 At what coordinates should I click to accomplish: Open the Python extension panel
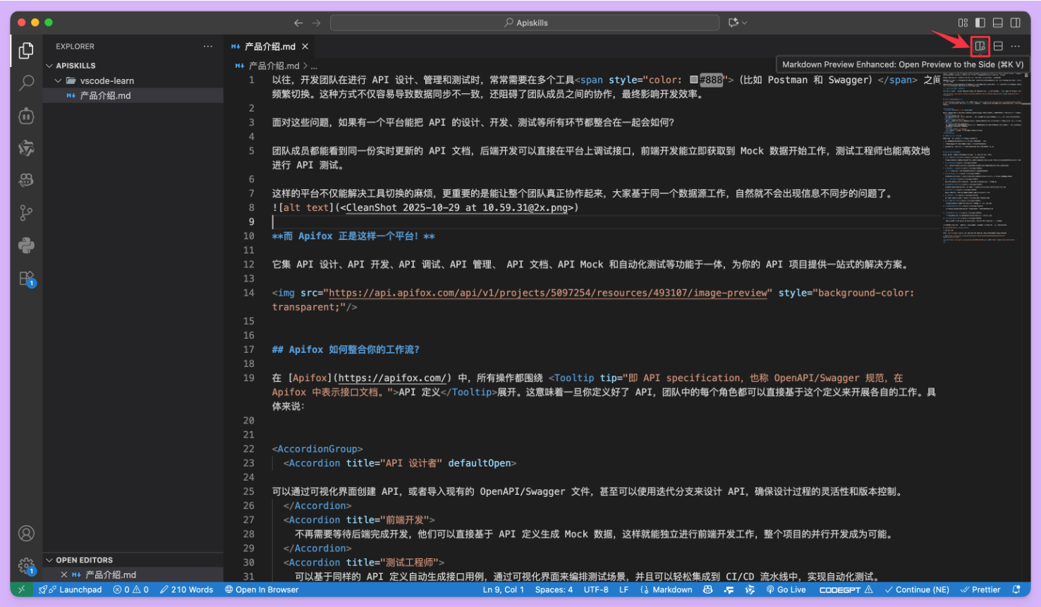(26, 246)
